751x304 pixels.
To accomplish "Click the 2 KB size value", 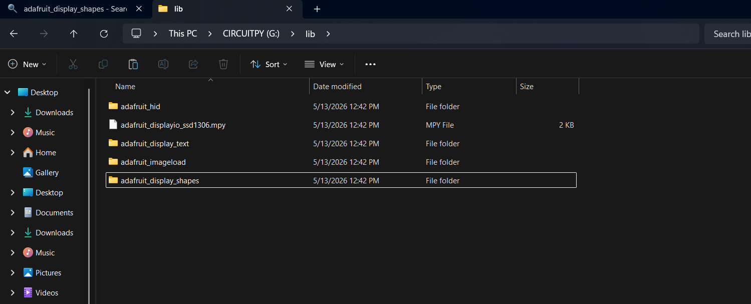I will coord(567,125).
